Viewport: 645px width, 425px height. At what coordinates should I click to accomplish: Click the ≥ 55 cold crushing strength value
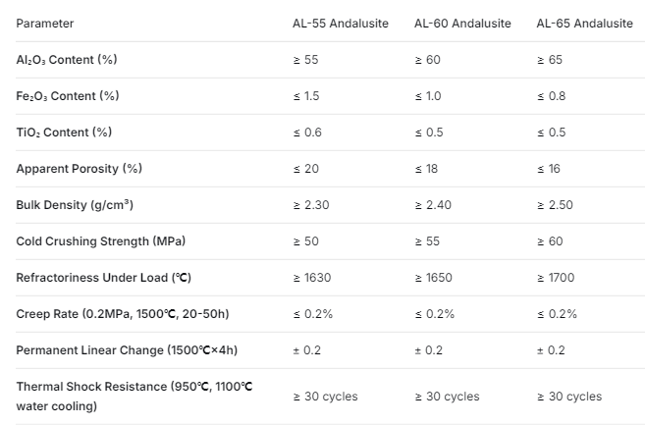427,241
